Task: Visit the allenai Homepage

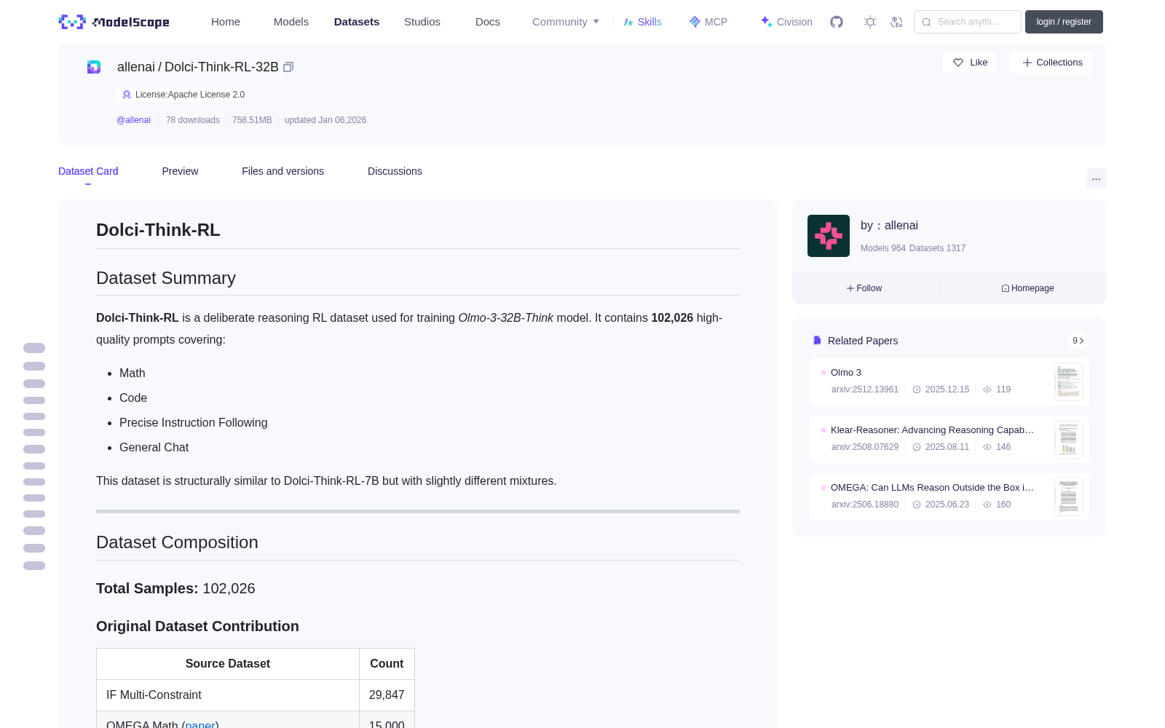Action: click(1027, 288)
